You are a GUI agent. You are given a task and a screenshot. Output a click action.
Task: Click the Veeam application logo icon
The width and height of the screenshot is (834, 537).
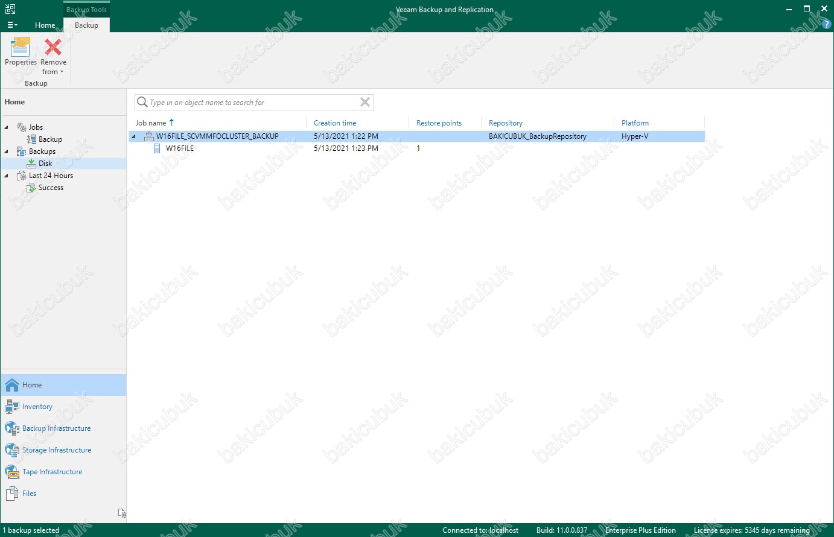[10, 9]
